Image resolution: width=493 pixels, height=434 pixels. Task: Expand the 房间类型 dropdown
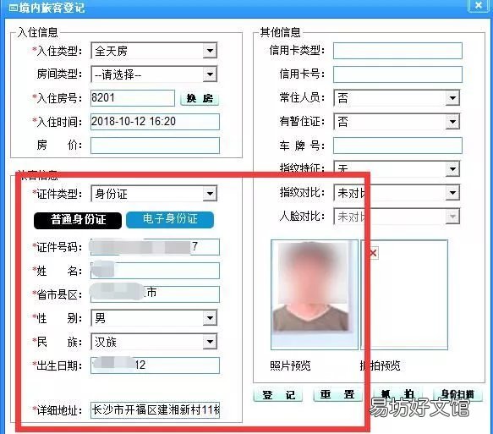click(154, 74)
